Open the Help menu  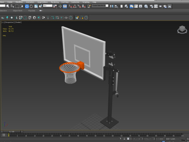tap(94, 2)
